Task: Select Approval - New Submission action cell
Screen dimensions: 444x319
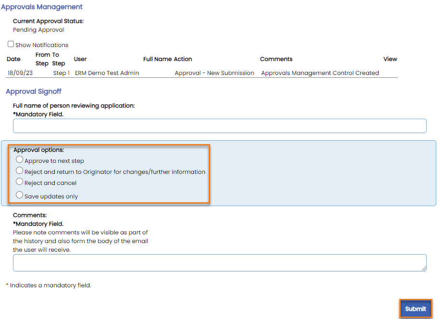Action: pos(215,73)
